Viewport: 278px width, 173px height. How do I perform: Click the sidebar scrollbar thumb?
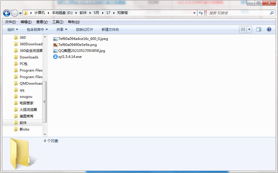(45, 102)
